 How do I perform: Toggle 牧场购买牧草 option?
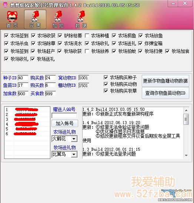[106, 91]
